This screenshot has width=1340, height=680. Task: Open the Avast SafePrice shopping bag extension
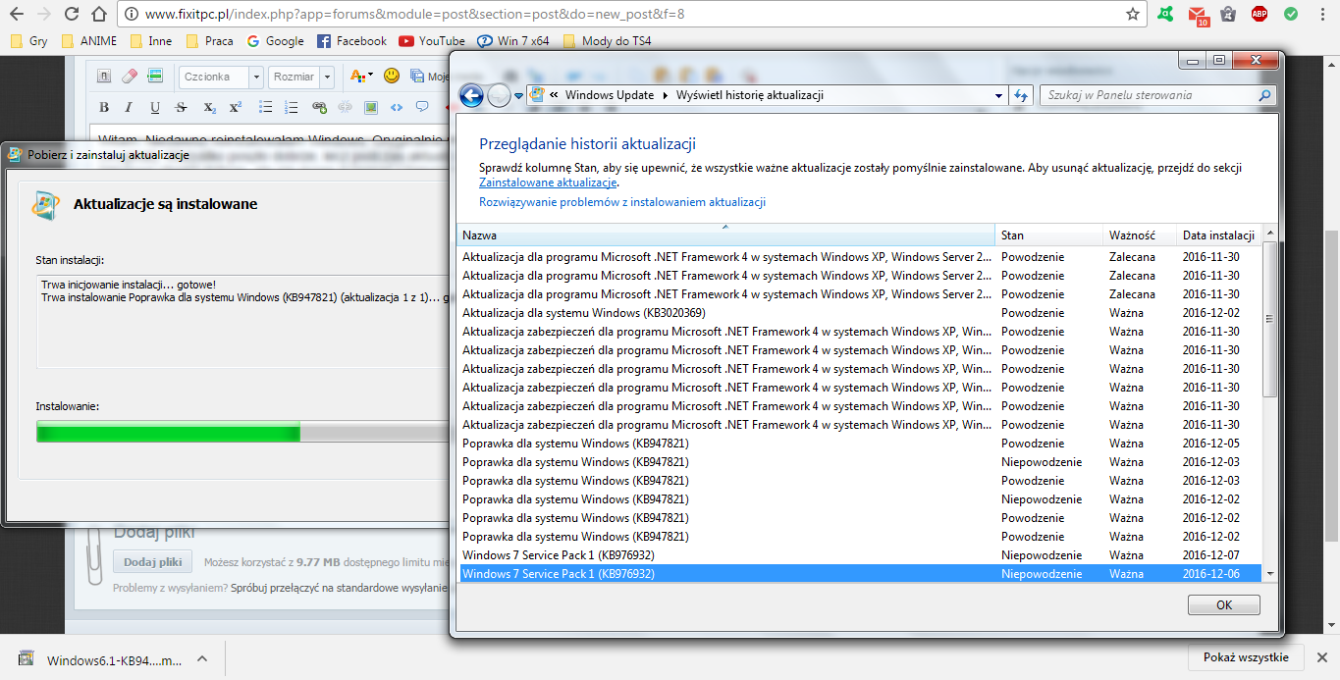tap(1228, 15)
